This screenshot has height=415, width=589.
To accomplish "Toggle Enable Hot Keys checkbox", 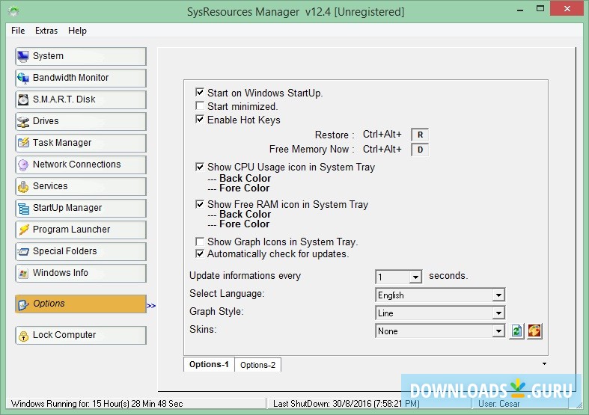I will point(200,120).
